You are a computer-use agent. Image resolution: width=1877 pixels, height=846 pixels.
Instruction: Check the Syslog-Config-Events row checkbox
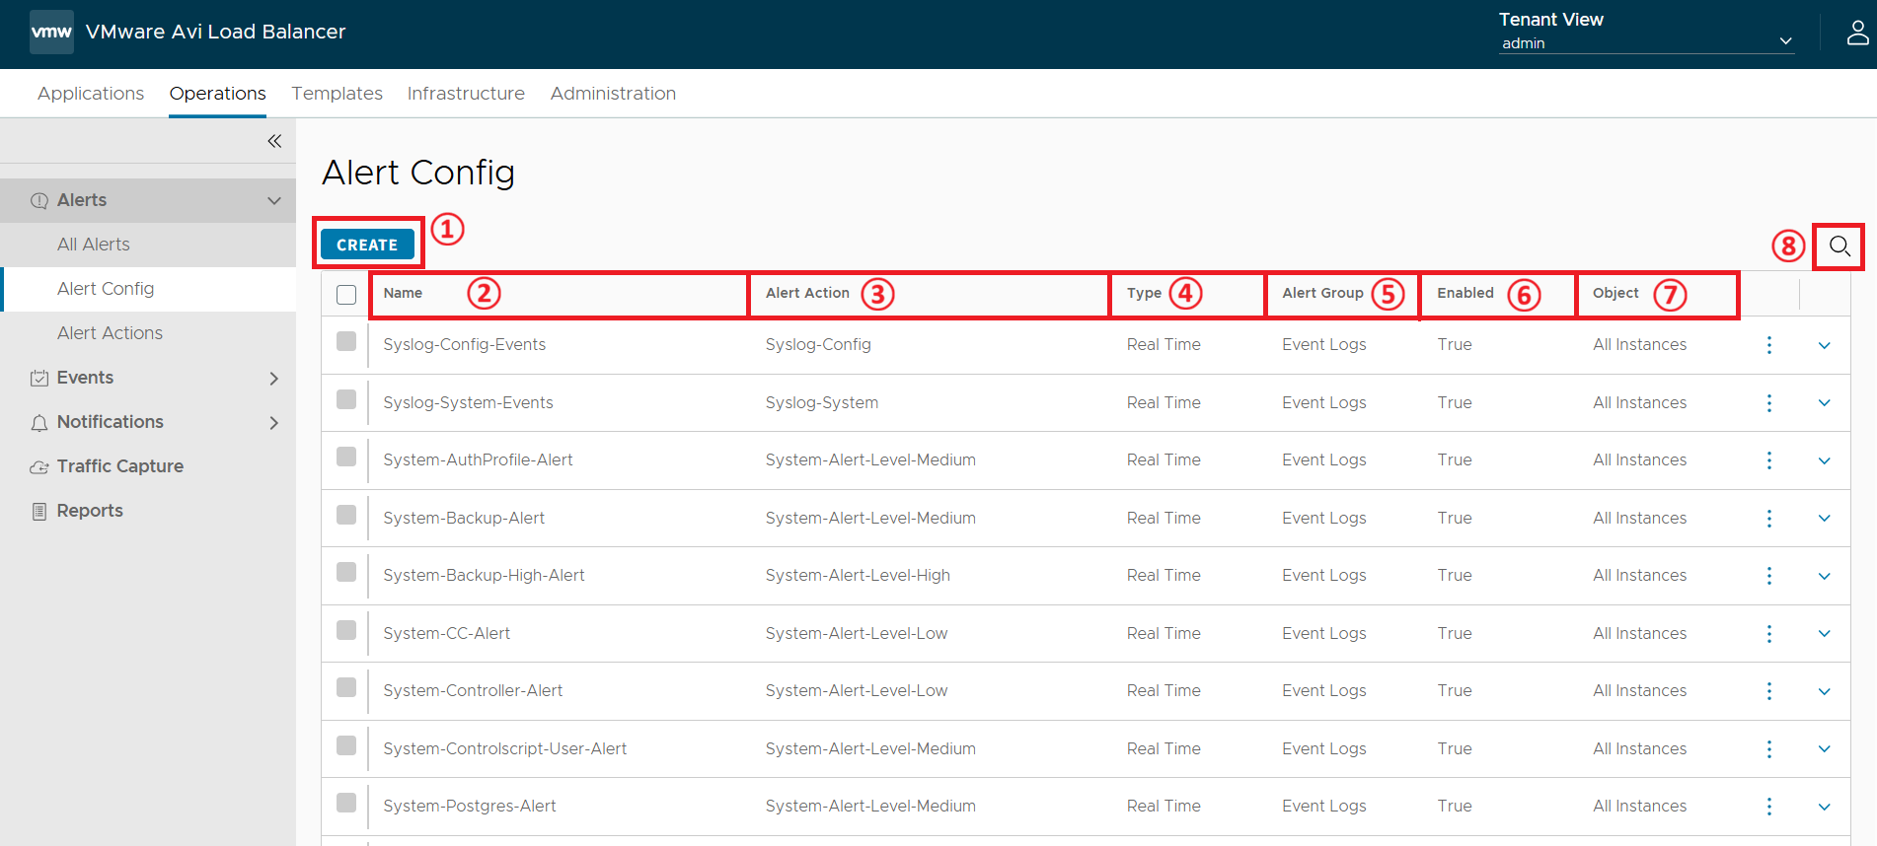click(x=346, y=341)
